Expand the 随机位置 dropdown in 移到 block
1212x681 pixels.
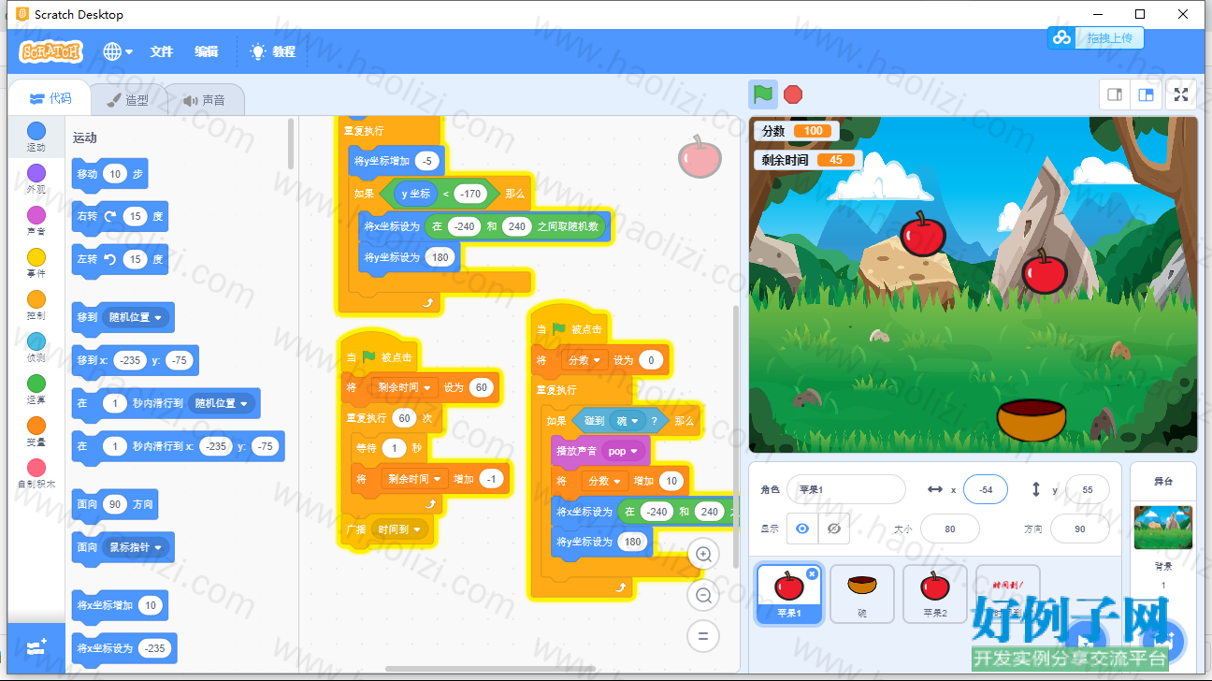pyautogui.click(x=136, y=317)
